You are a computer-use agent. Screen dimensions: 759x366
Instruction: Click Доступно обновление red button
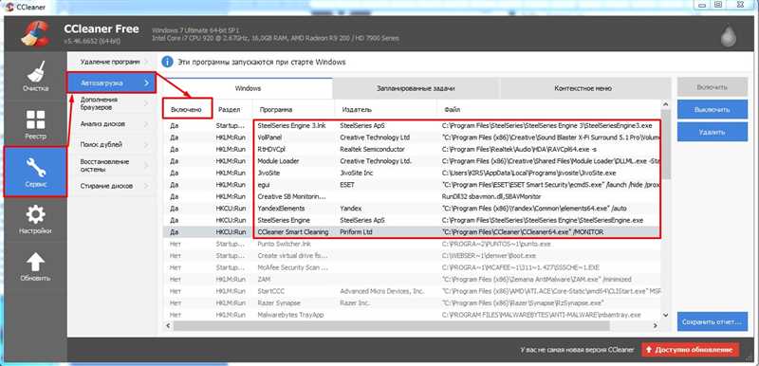[x=691, y=349]
